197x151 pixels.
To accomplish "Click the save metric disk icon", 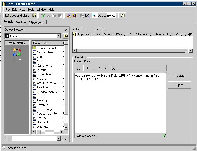I will (x=34, y=16).
